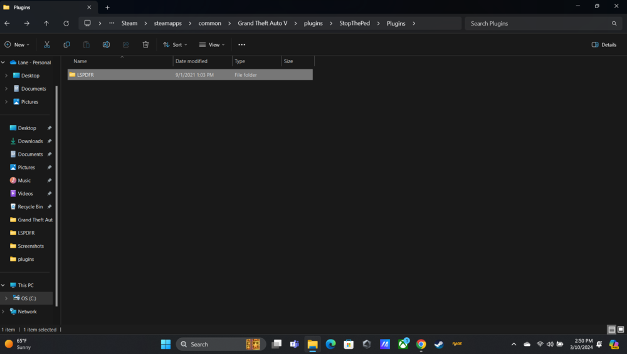Open pinned Downloads in sidebar
Image resolution: width=627 pixels, height=354 pixels.
coord(30,141)
